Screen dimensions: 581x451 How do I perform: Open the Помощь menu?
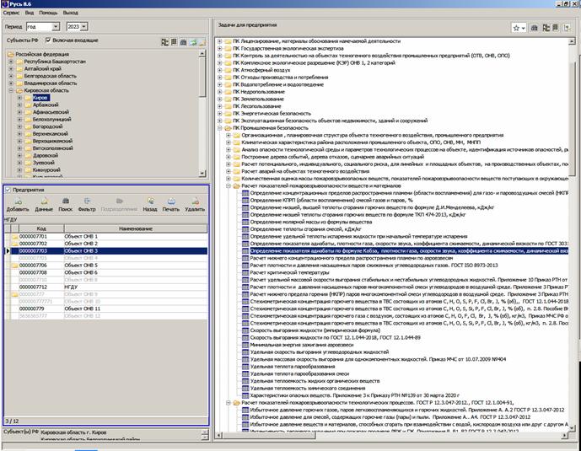(x=48, y=14)
